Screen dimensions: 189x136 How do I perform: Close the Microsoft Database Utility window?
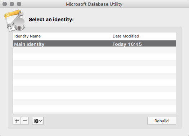coord(5,4)
